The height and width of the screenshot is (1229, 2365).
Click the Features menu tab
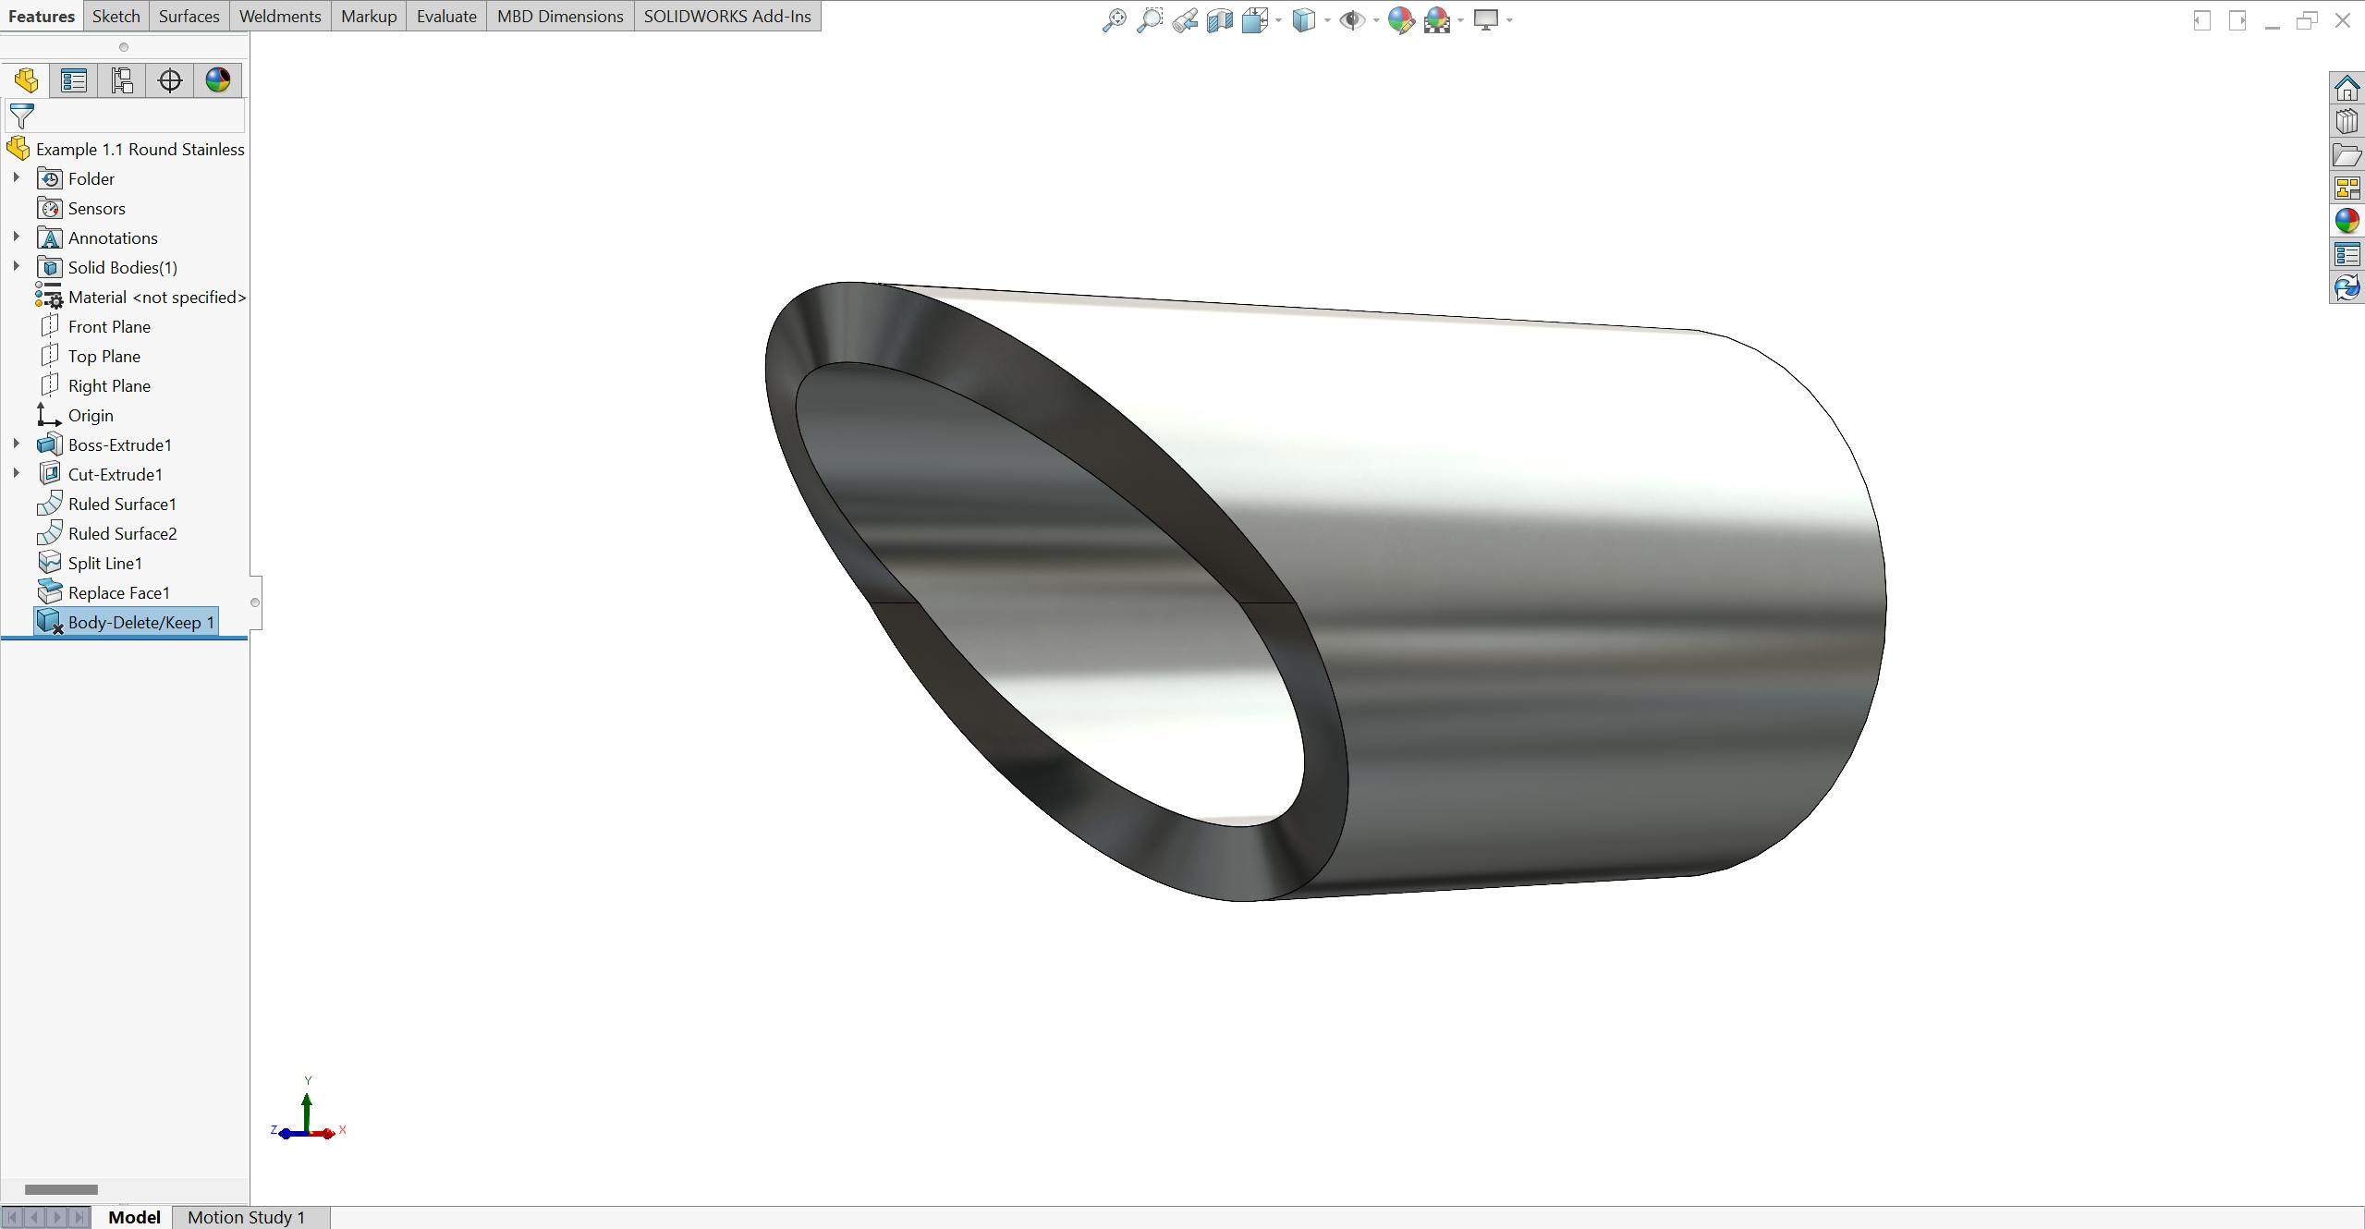pos(43,16)
